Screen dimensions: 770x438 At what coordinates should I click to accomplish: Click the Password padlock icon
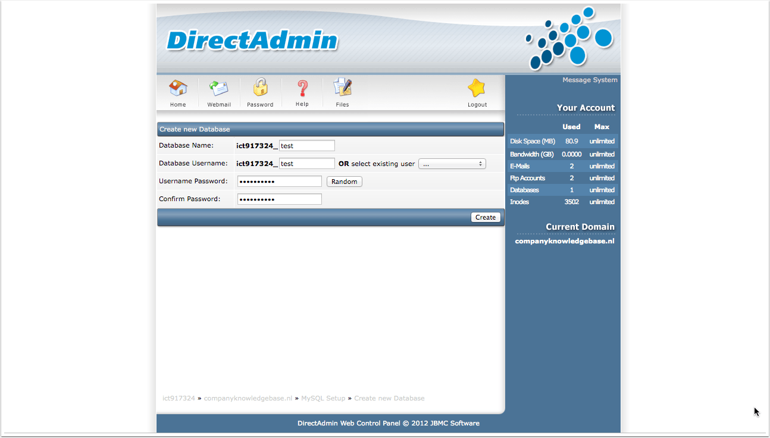[x=260, y=87]
